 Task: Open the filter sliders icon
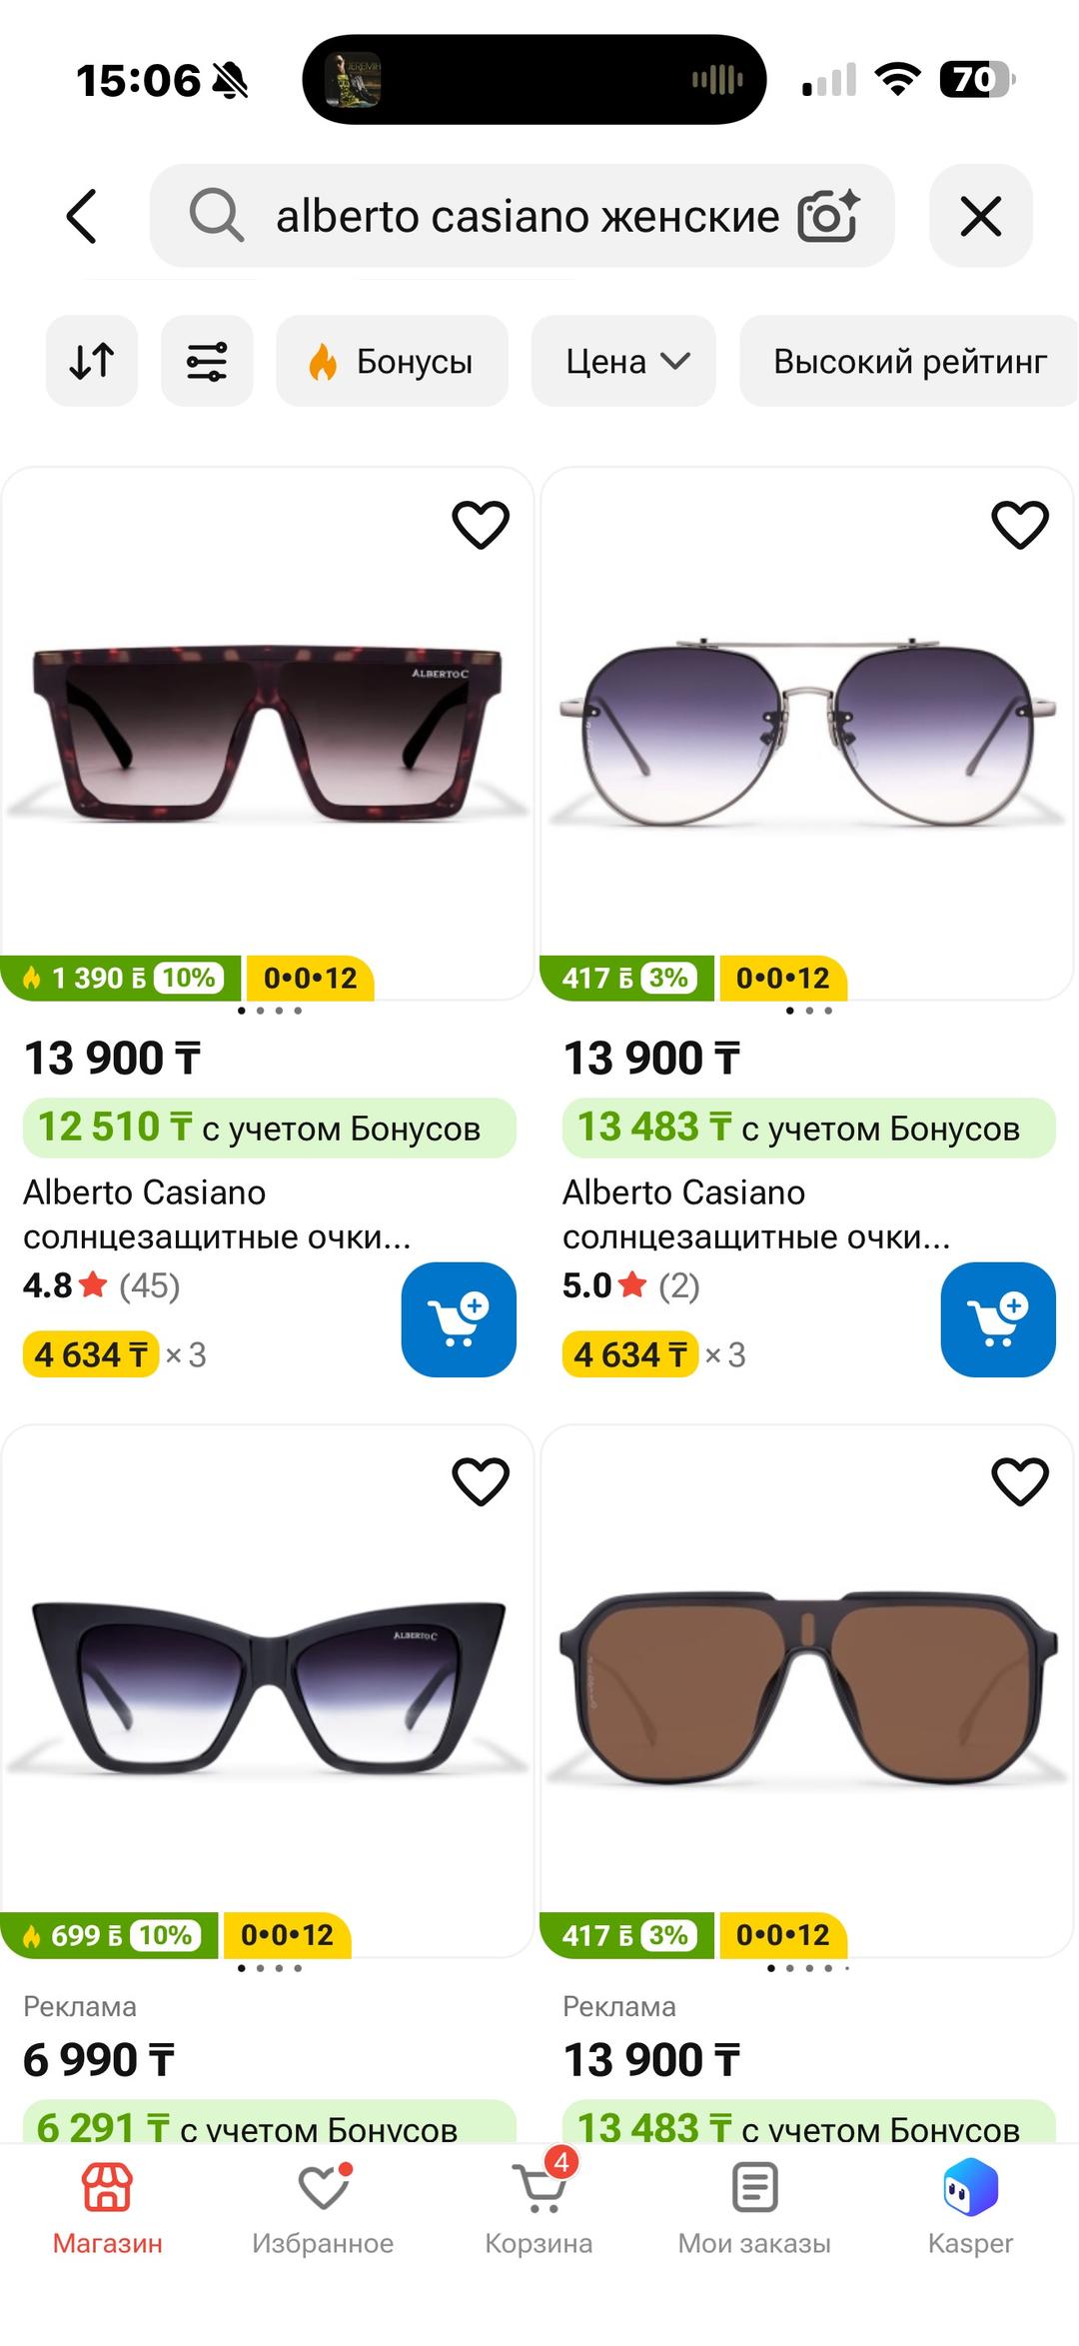point(207,361)
